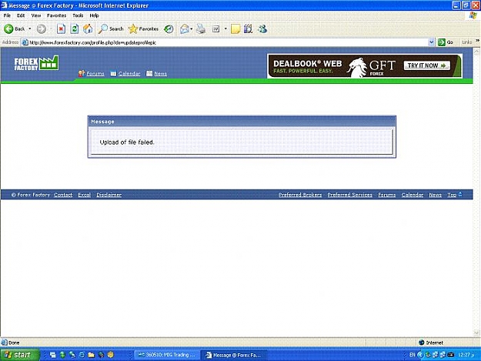Screen dimensions: 481x361
Task: Open the Excel footer link
Action: click(x=85, y=195)
